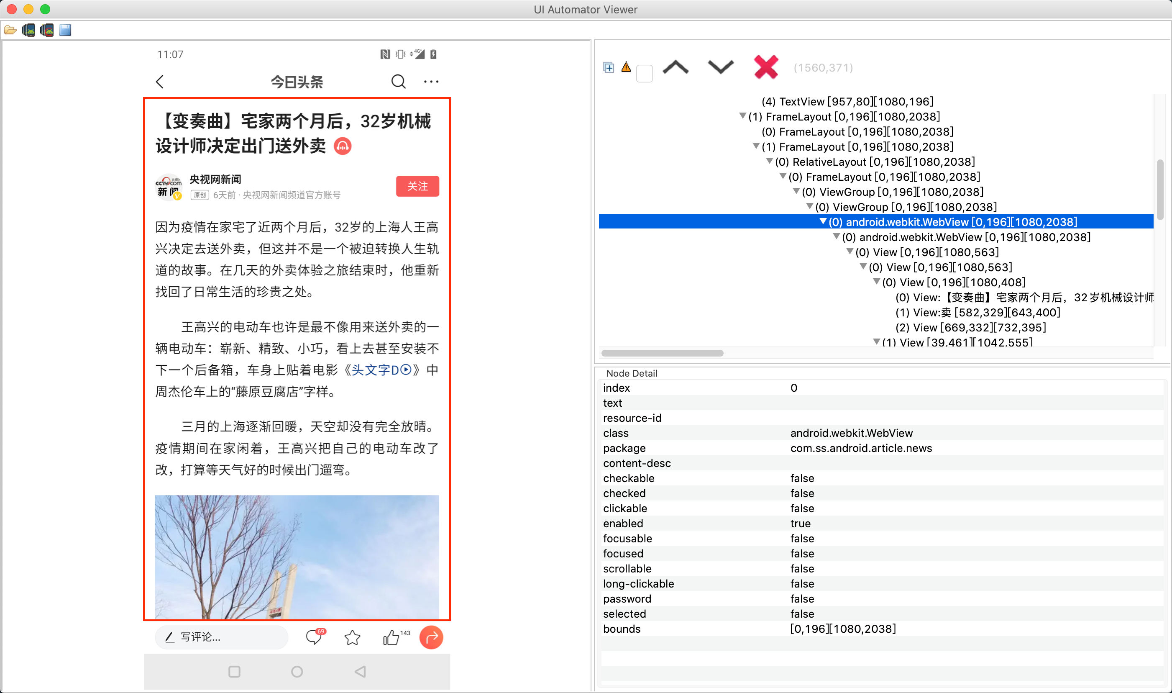The image size is (1172, 693).
Task: Expand all tree nodes with the plus icon
Action: pos(609,68)
